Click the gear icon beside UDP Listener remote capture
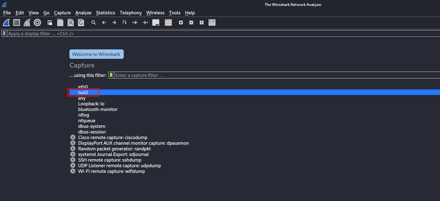Image resolution: width=440 pixels, height=201 pixels. [x=73, y=166]
